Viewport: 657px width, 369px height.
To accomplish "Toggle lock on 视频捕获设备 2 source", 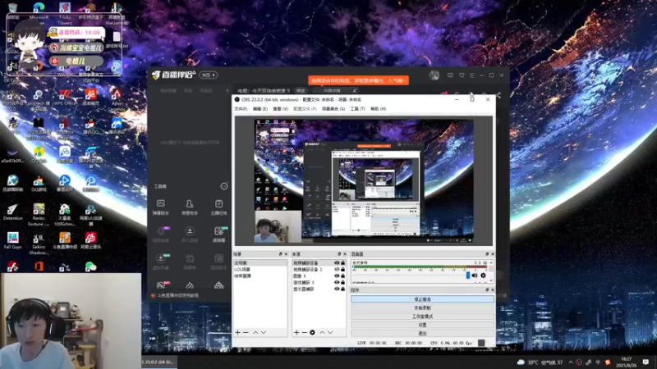I will (342, 270).
